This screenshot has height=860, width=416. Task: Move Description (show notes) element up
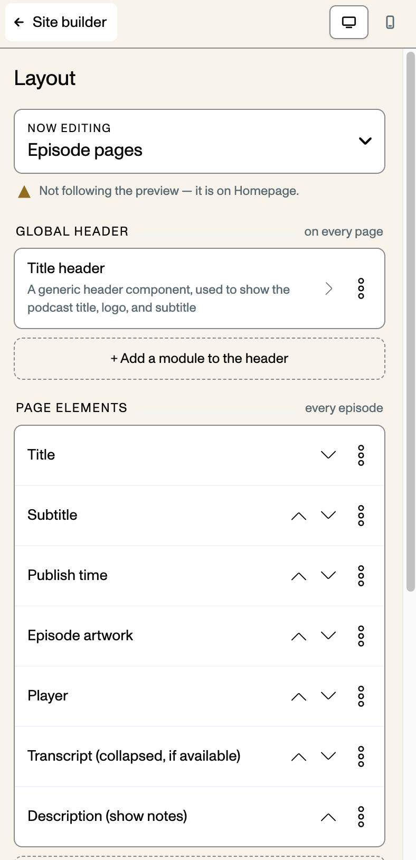coord(328,817)
